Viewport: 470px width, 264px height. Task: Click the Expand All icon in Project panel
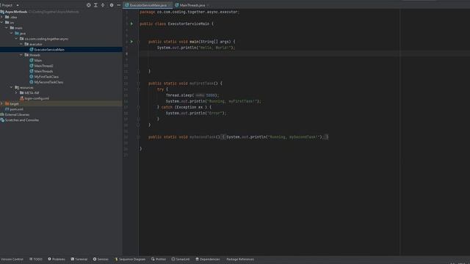point(95,5)
